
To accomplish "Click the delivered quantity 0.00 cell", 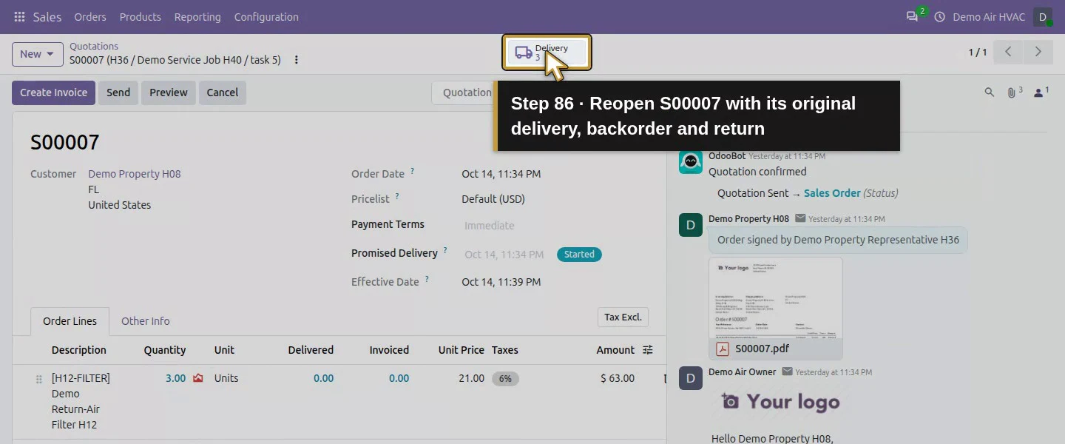I will 323,378.
